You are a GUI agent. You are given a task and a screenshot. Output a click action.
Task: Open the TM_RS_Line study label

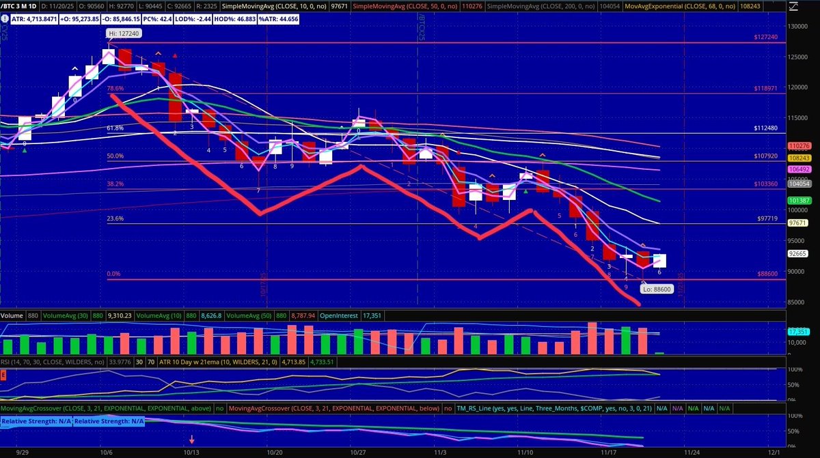553,408
